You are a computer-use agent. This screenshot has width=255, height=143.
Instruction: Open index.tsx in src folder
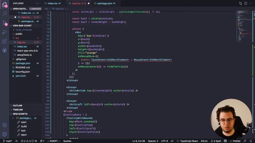[x=22, y=47]
